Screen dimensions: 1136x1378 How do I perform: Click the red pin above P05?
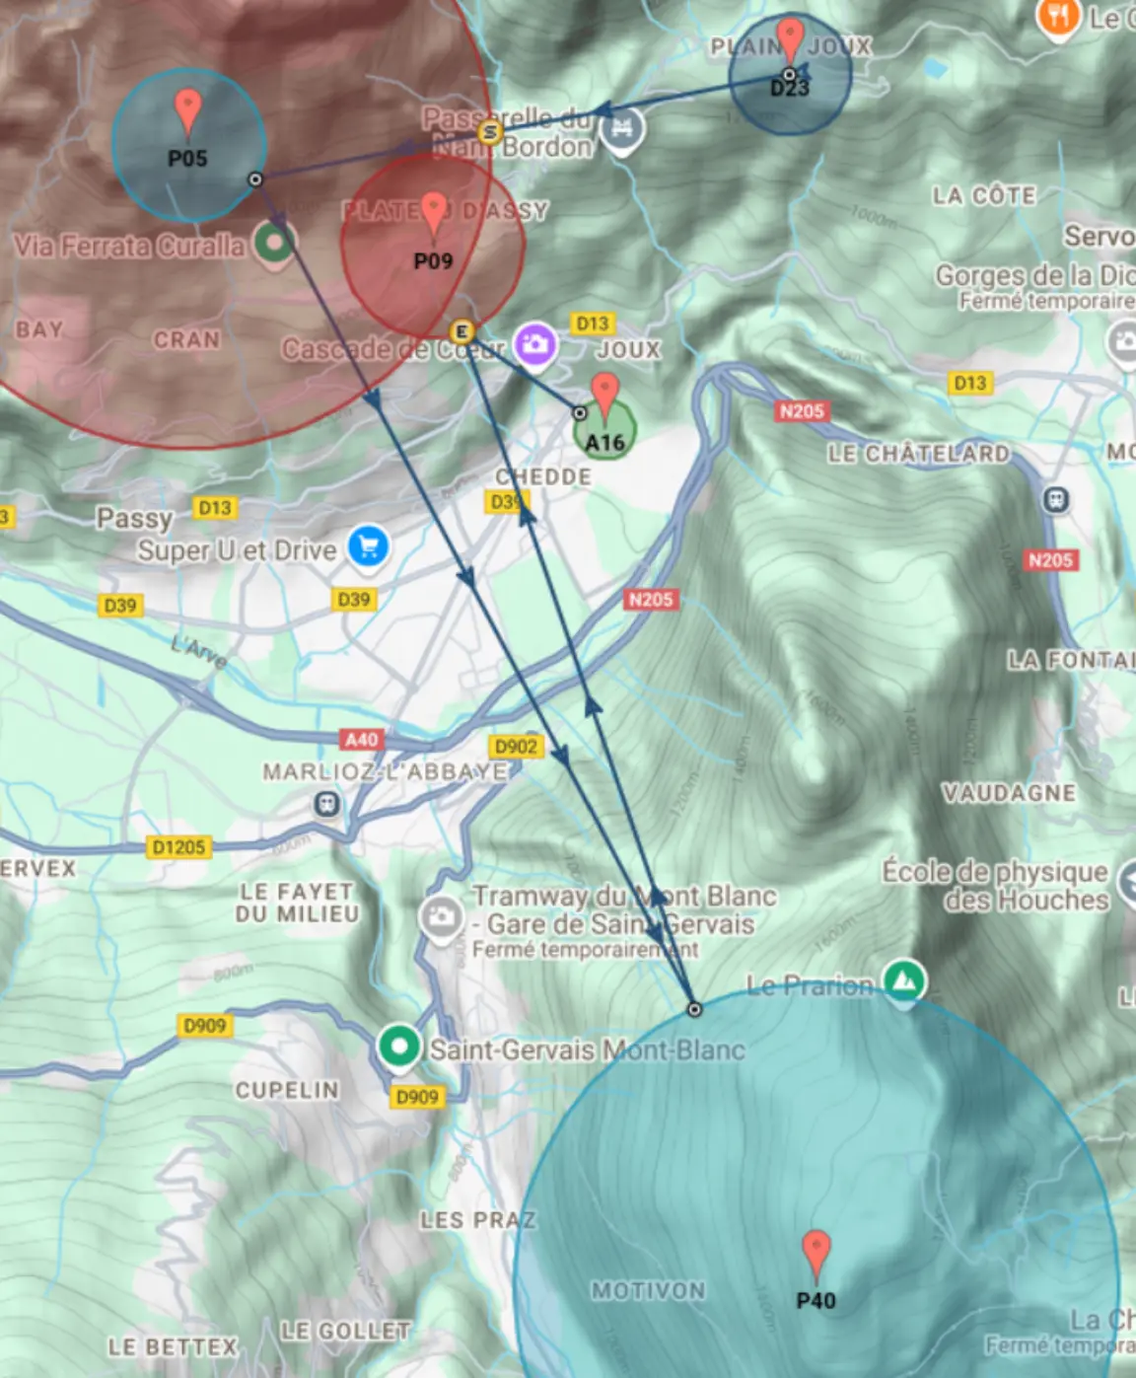[187, 110]
